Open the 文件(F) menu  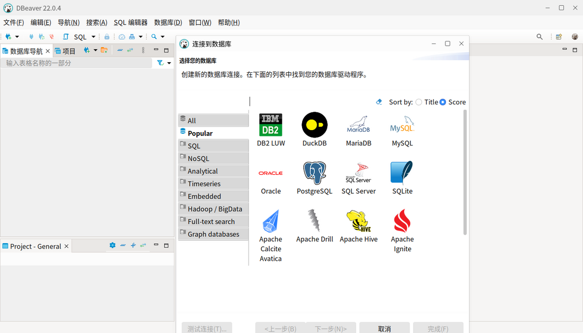pos(14,23)
